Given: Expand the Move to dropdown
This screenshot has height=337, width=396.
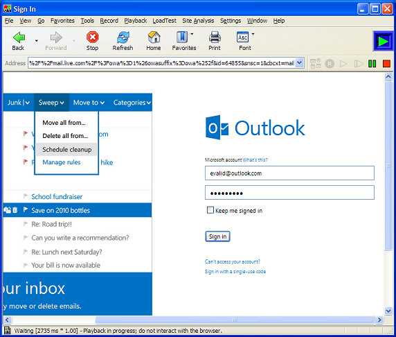Looking at the screenshot, I should tap(102, 103).
